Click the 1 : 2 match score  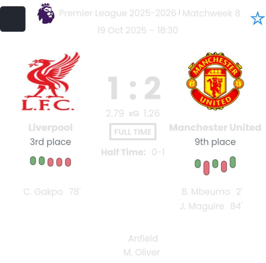tap(134, 88)
